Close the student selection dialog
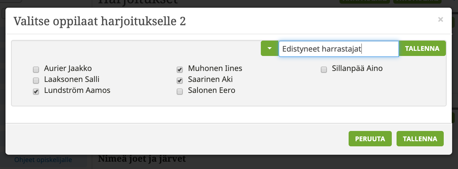The width and height of the screenshot is (458, 169). pos(440,20)
